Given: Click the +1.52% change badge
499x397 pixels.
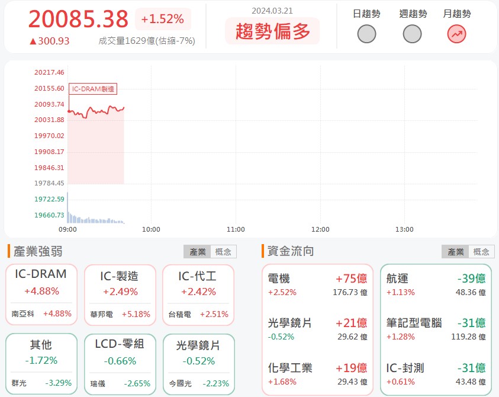Looking at the screenshot, I should pos(163,19).
